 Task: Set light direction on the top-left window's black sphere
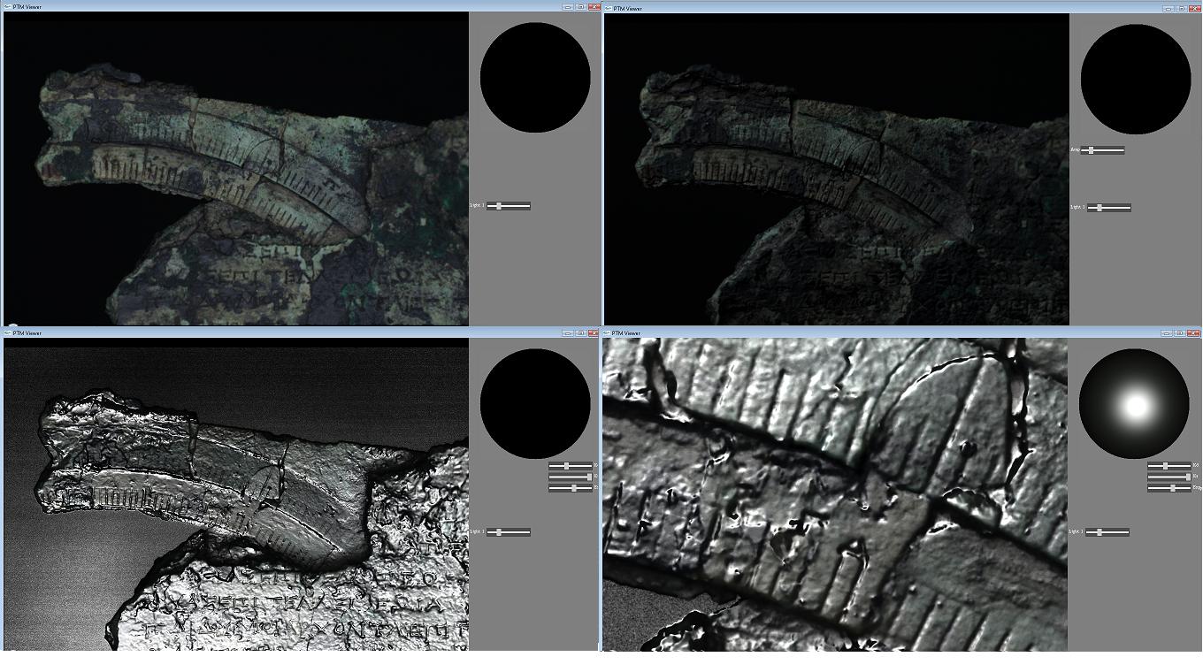(x=535, y=78)
